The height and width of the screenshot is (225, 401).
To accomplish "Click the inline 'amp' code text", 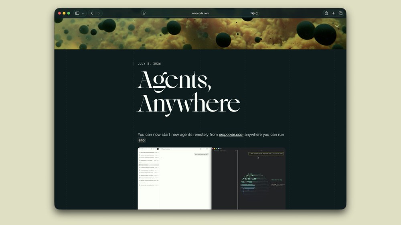I will 142,140.
